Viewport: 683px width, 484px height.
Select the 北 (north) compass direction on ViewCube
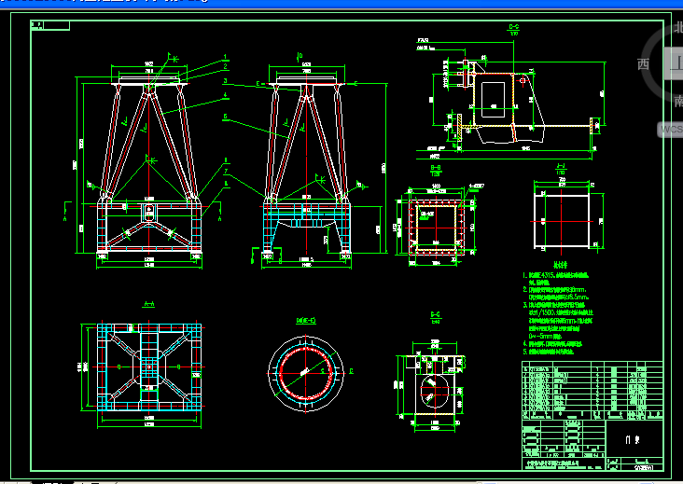click(678, 27)
